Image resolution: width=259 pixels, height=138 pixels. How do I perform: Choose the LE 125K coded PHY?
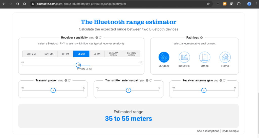[132, 54]
